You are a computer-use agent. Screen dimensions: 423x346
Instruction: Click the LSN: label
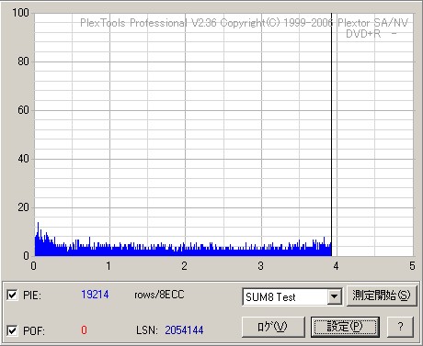[147, 330]
